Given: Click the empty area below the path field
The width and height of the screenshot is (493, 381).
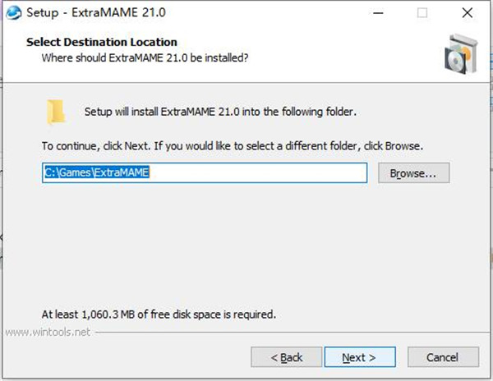Looking at the screenshot, I should (246, 246).
